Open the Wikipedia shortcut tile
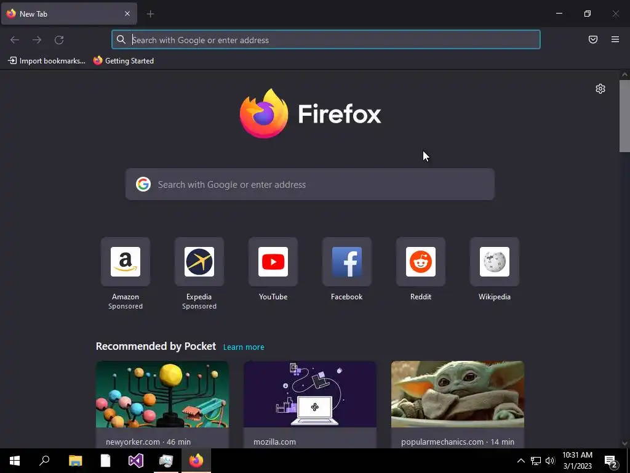The width and height of the screenshot is (630, 473). coord(495,262)
